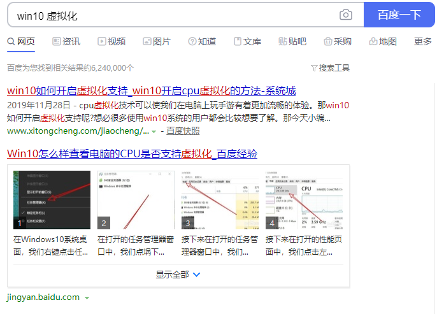Screen dimensions: 437x314
Task: Click caption 接下来在打开的任务管理器窗口中，我们...
Action: (x=220, y=245)
